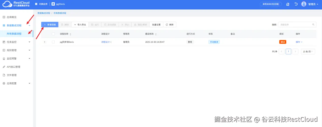Viewport: 322px width, 127px height.
Task: Select all rows with header checkbox
Action: coord(53,34)
